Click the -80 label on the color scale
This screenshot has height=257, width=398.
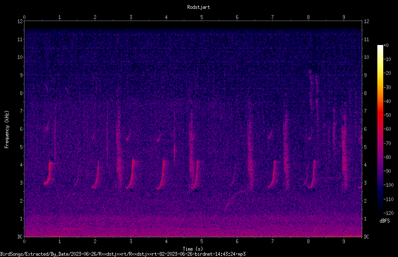387,157
